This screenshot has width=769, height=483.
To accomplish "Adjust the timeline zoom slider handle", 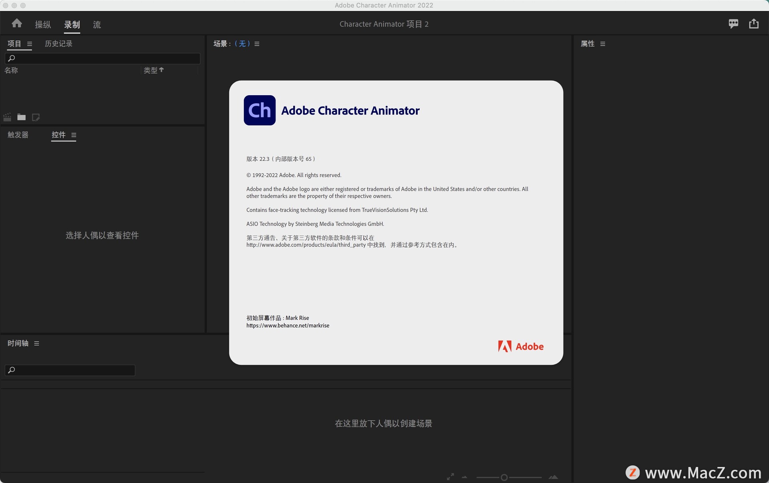I will pos(504,477).
